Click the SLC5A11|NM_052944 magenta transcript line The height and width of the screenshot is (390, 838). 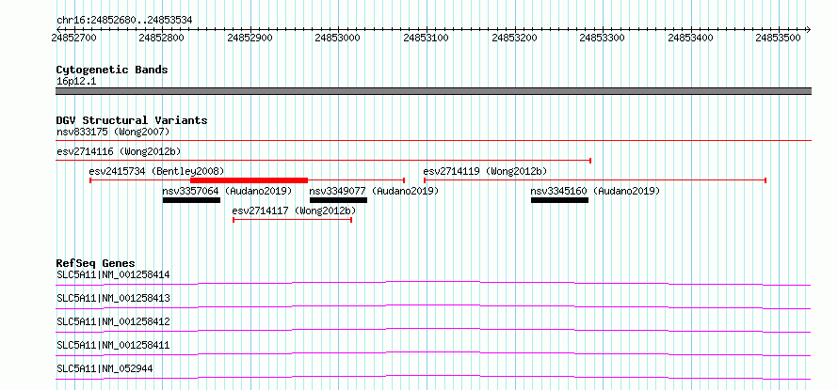pos(433,377)
